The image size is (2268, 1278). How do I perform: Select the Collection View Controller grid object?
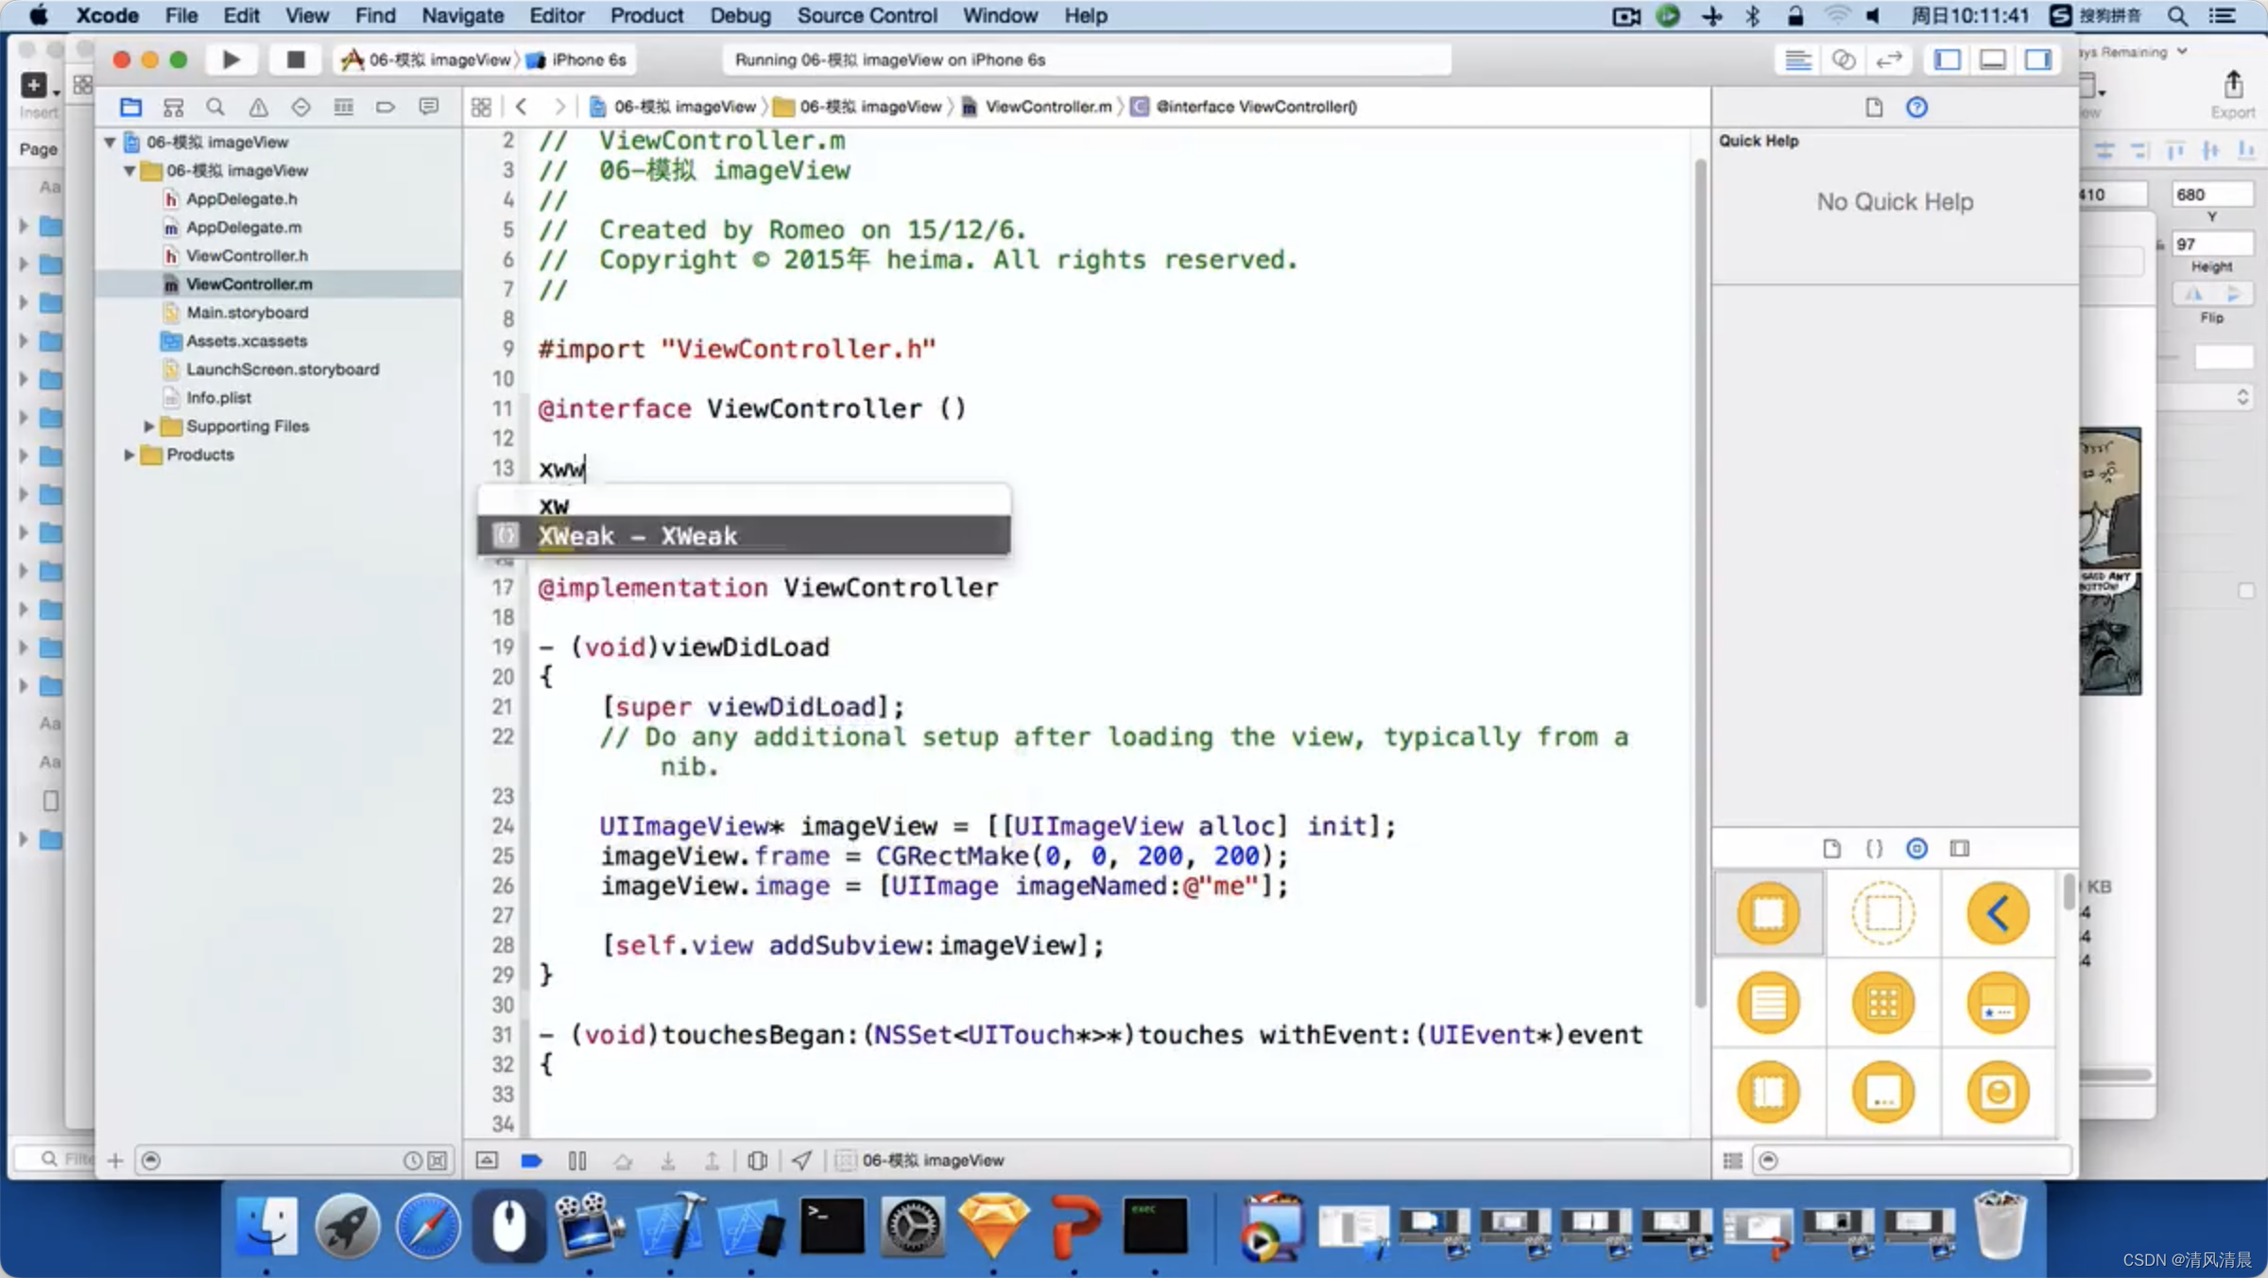pos(1882,1002)
